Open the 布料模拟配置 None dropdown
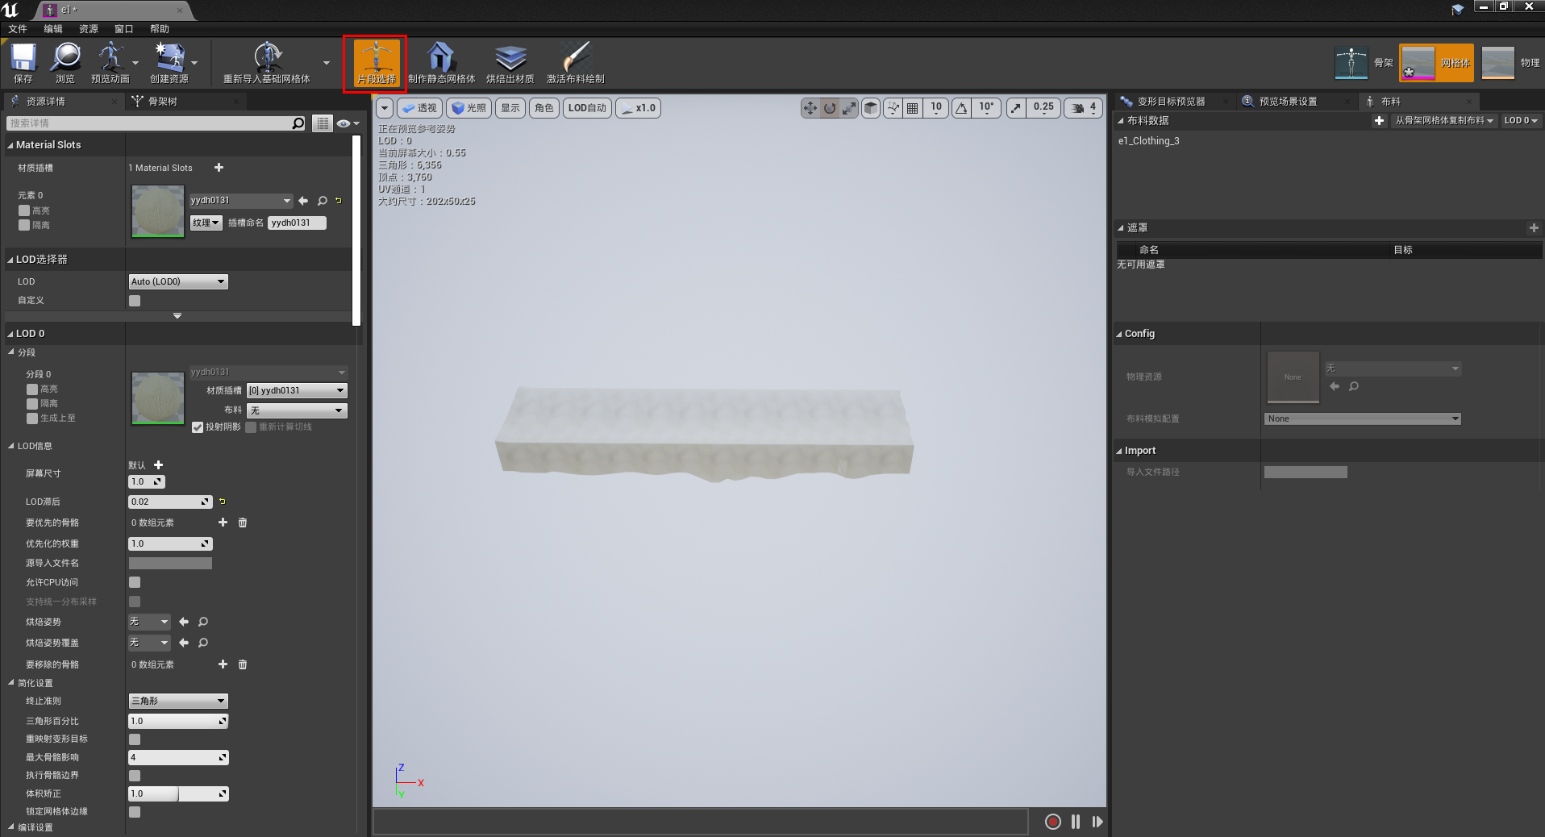The width and height of the screenshot is (1545, 837). click(x=1361, y=418)
